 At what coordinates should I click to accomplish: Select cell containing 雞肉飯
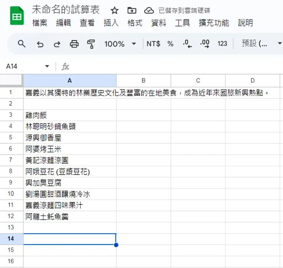pyautogui.click(x=70, y=115)
